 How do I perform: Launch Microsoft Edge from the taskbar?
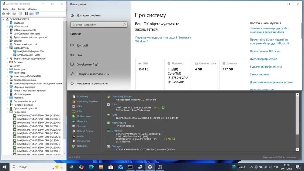91,167
